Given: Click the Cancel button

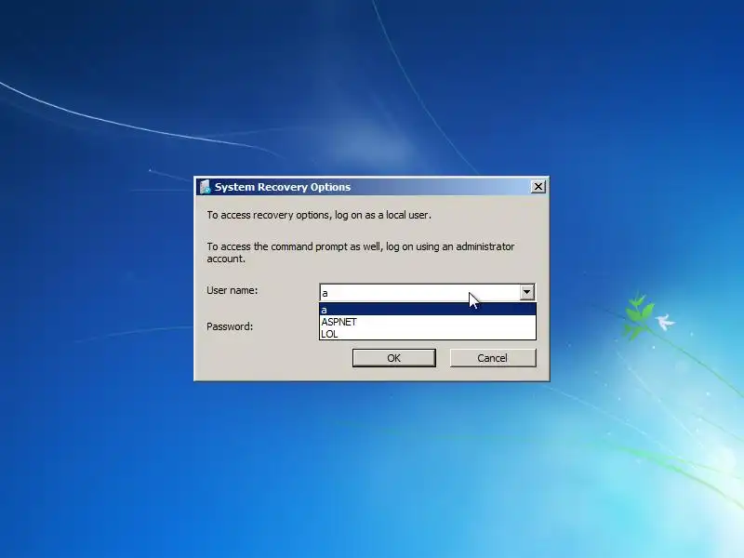Looking at the screenshot, I should click(x=493, y=358).
